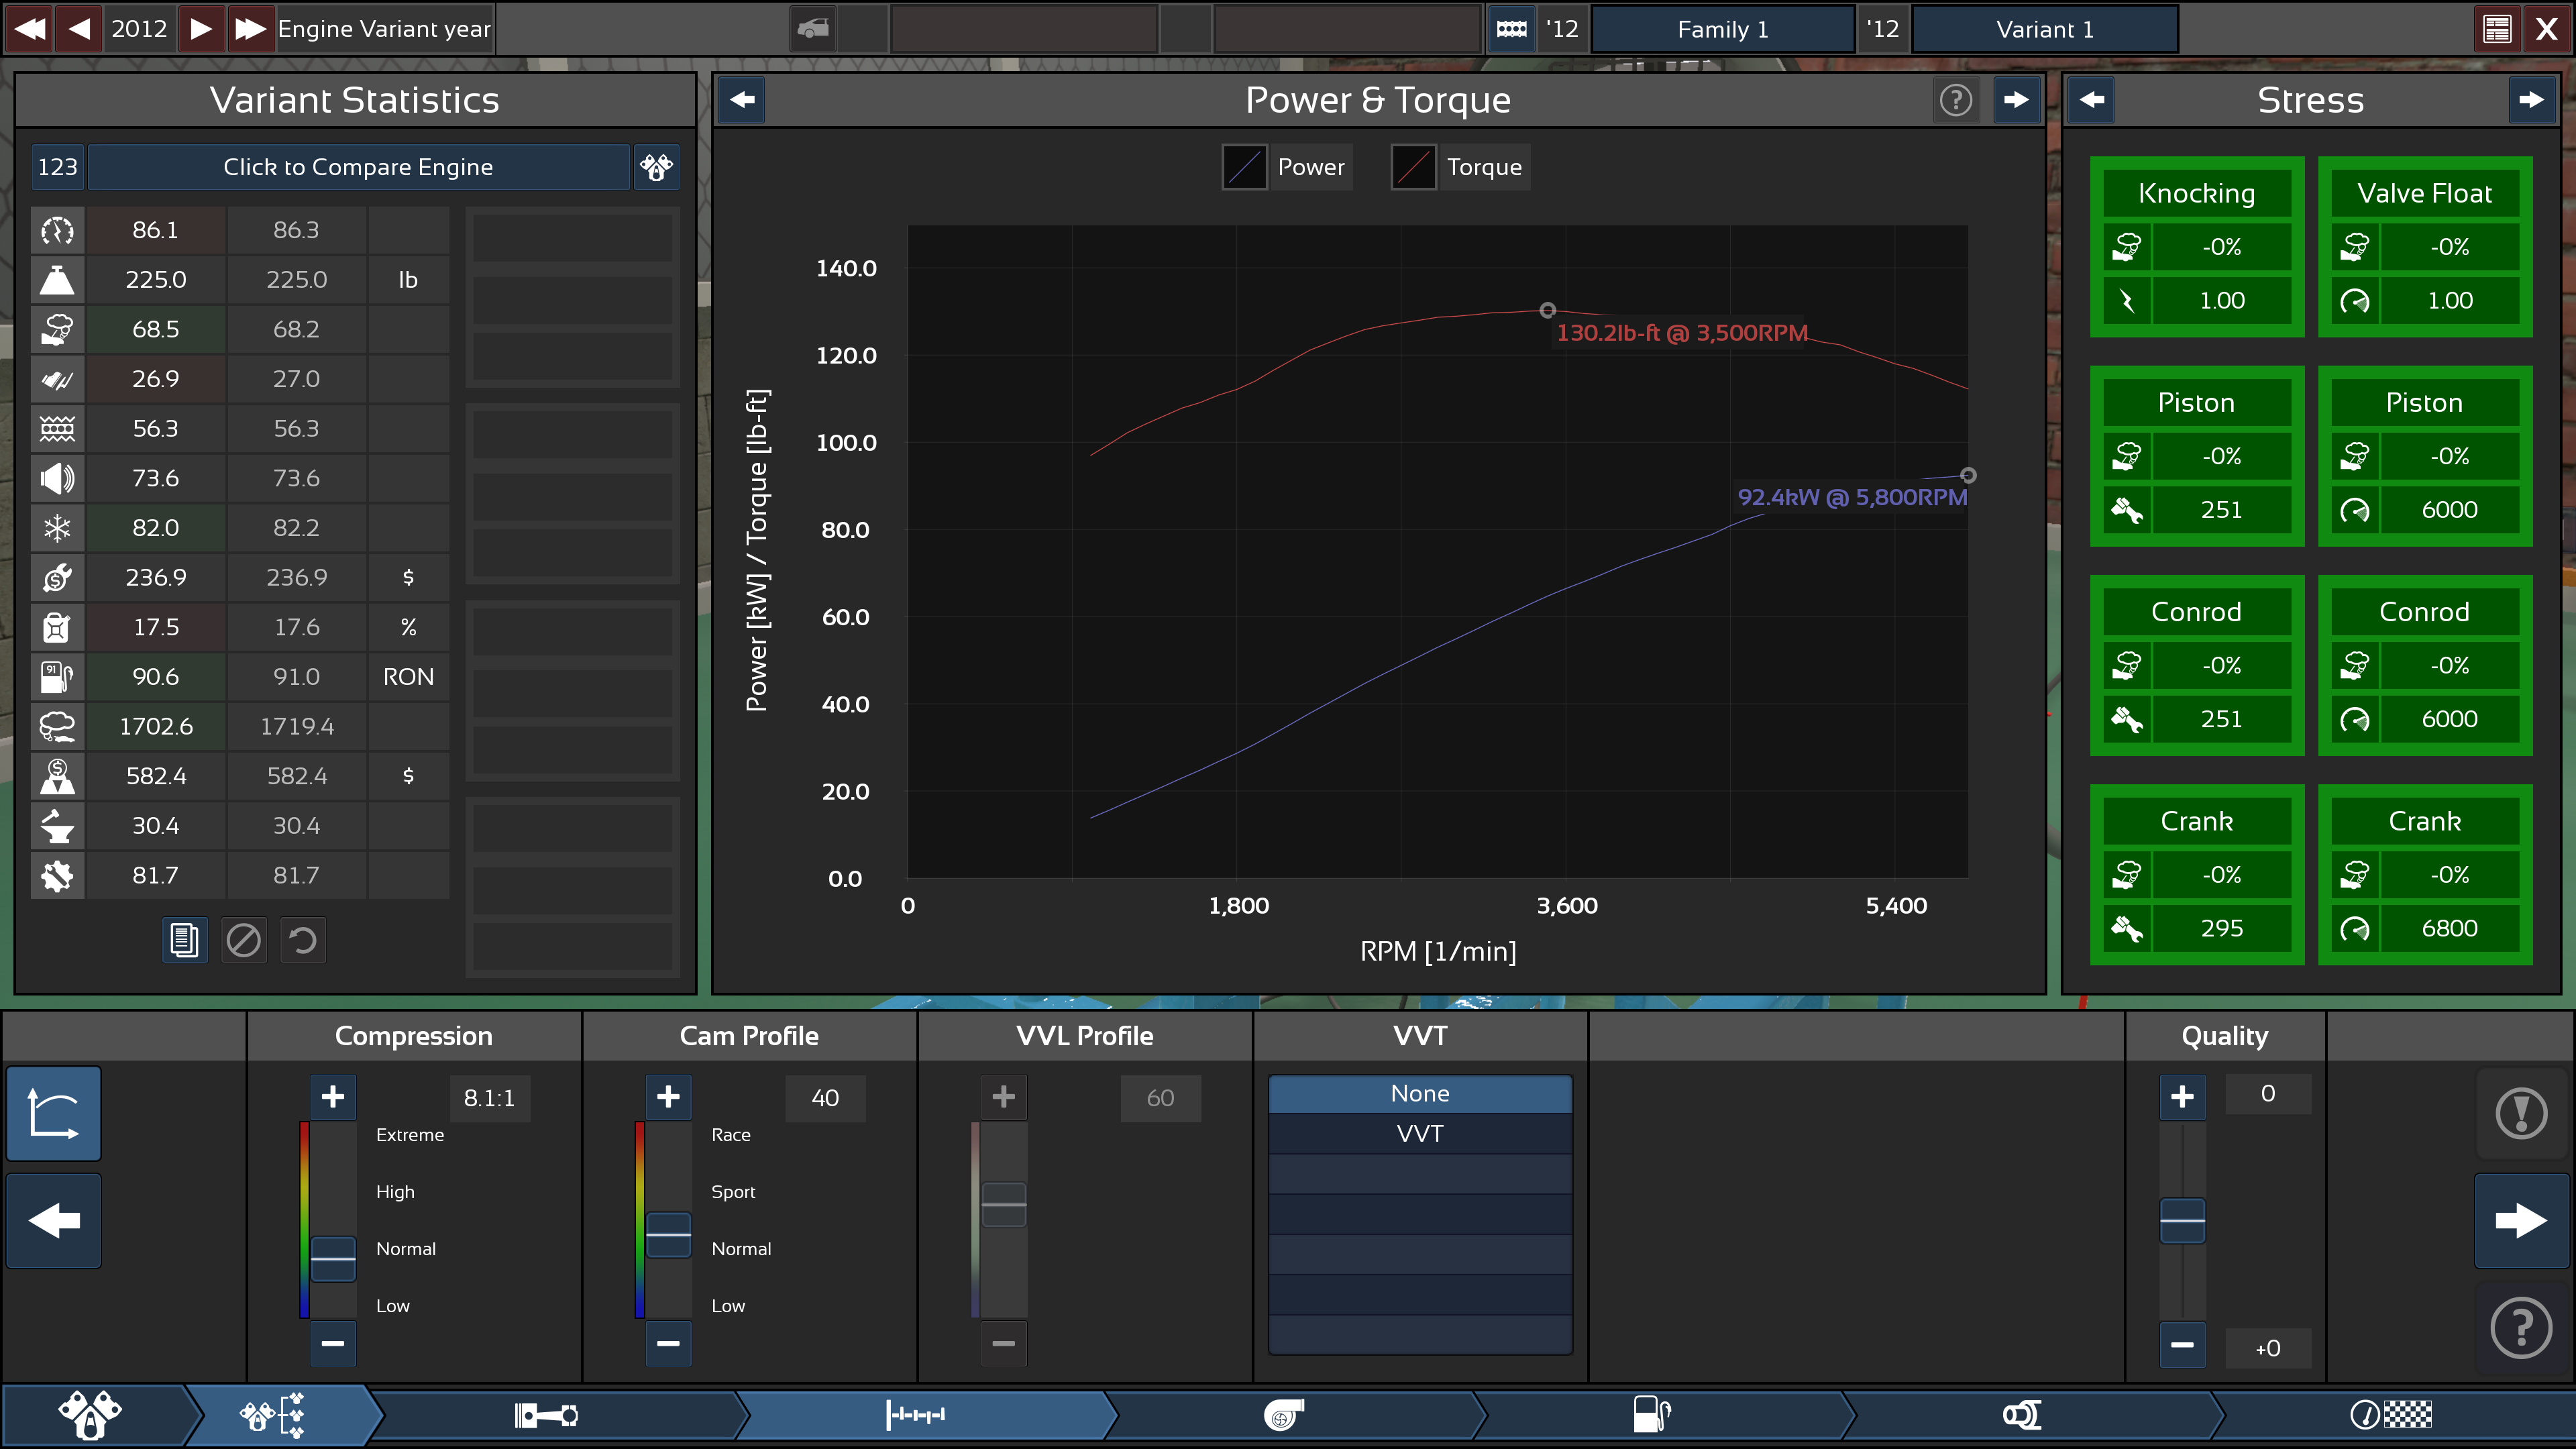2576x1449 pixels.
Task: Click the Compression slider handle
Action: (x=333, y=1258)
